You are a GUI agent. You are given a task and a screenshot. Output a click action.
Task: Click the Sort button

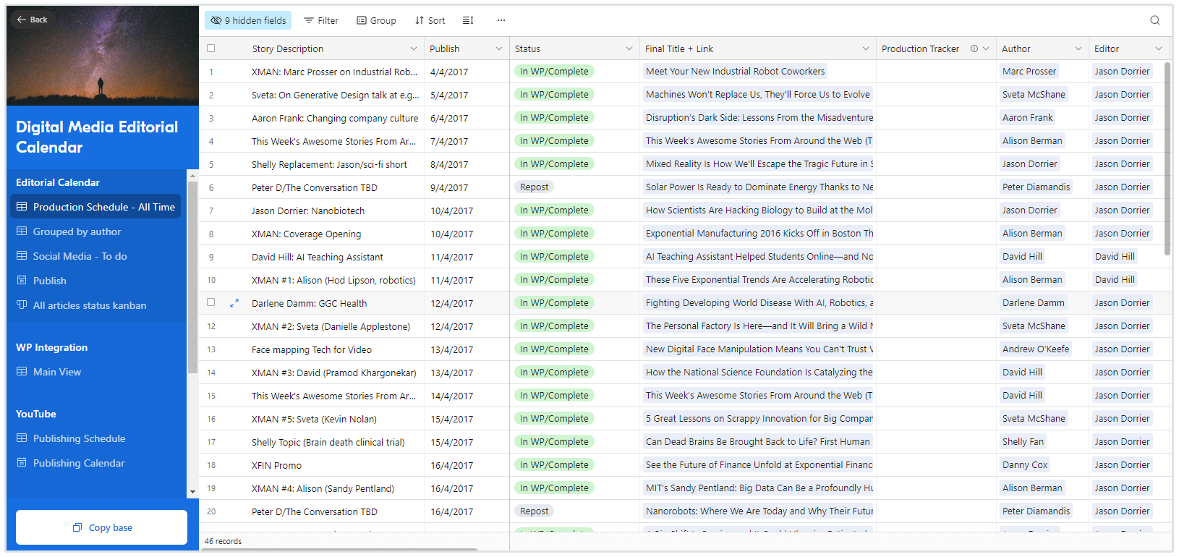[430, 20]
